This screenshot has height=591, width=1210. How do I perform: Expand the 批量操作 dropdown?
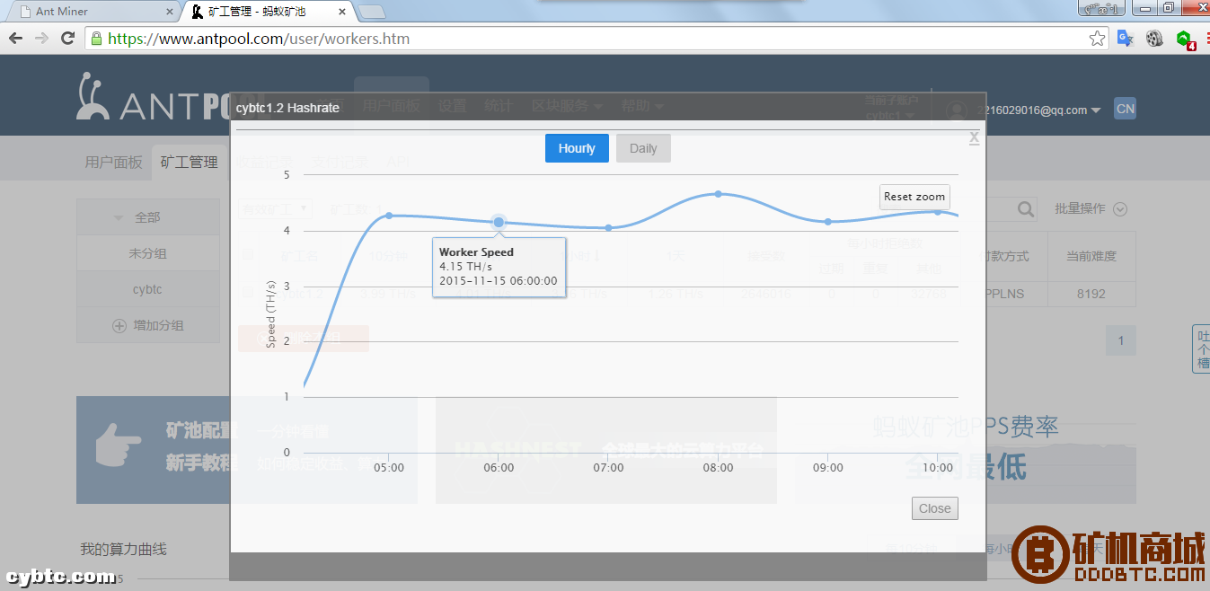click(1091, 208)
